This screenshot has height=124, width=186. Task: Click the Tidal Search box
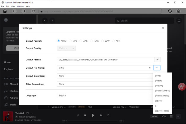point(145,21)
